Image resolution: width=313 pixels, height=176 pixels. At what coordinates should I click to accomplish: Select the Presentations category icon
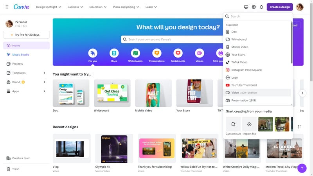[157, 53]
